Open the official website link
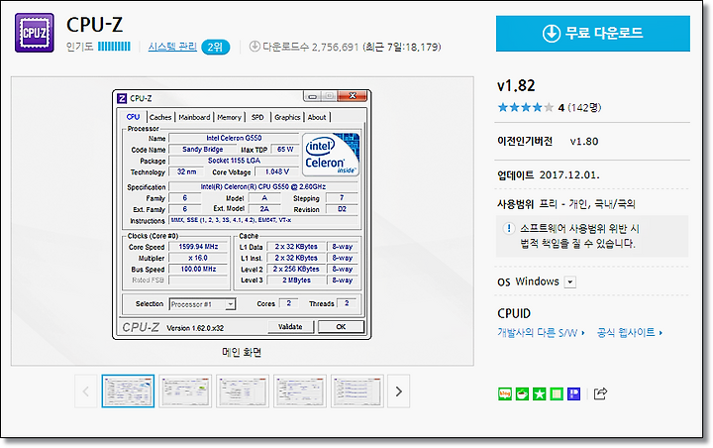The image size is (713, 448). (x=630, y=333)
